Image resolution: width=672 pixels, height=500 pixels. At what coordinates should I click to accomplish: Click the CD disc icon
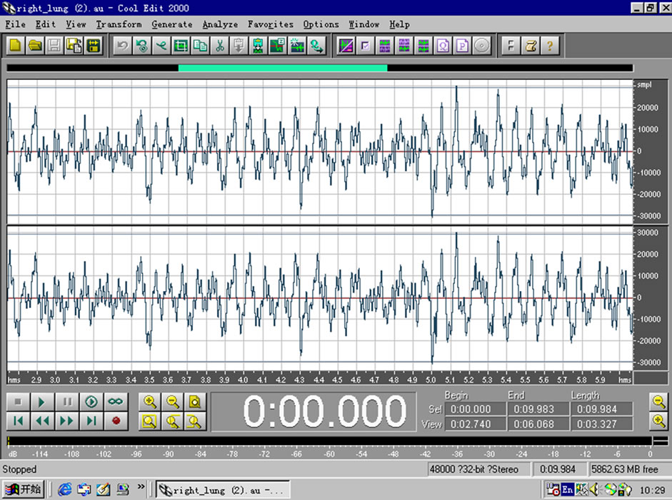[481, 46]
